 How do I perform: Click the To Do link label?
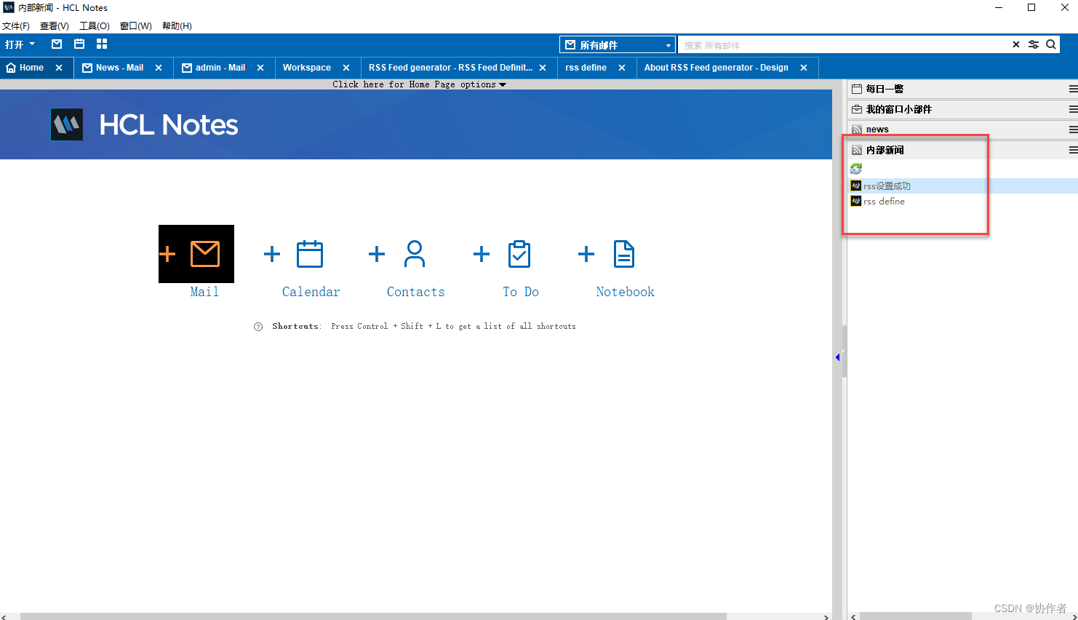521,292
